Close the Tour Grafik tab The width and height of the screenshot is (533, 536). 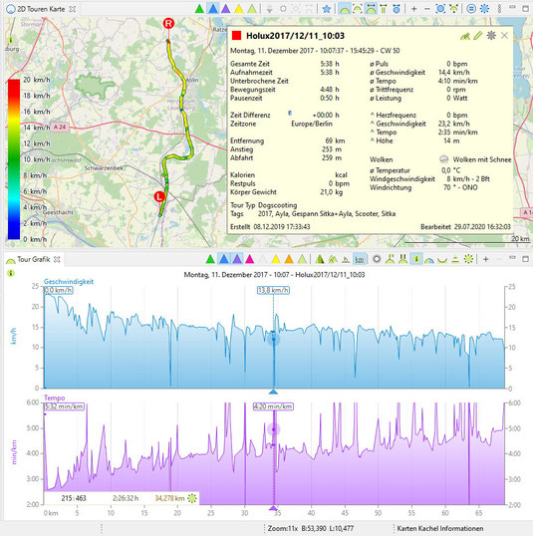(57, 259)
